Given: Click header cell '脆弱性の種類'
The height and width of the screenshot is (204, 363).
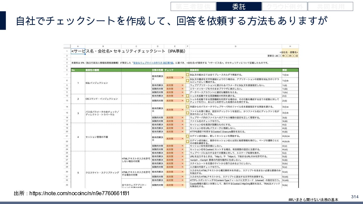Looking at the screenshot, I should [x=103, y=70].
